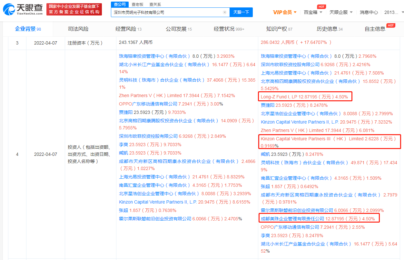Viewport: 404px width, 260px height.
Task: Click the 243.1367 人民币 registered capital value
Action: [x=135, y=42]
